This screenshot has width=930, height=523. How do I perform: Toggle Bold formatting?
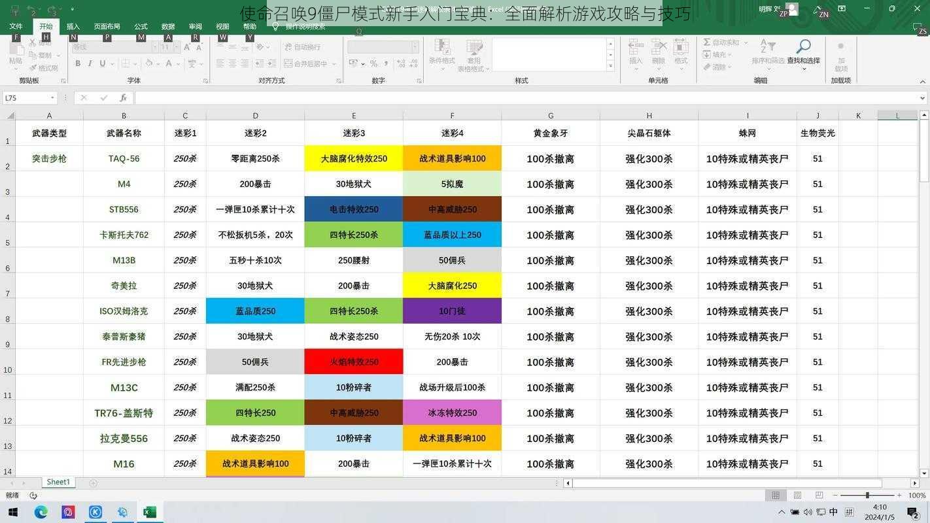(78, 63)
